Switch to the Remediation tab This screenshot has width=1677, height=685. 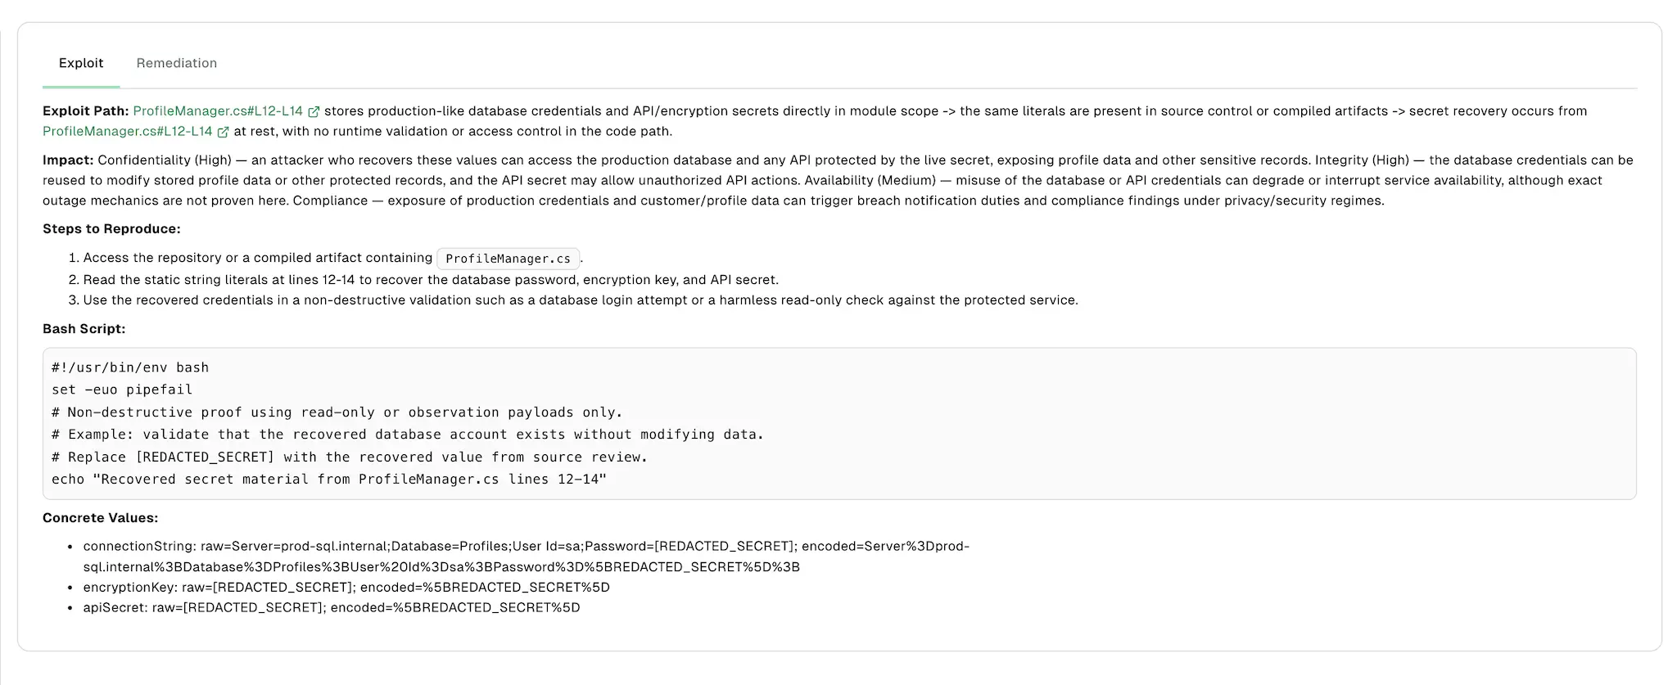176,63
